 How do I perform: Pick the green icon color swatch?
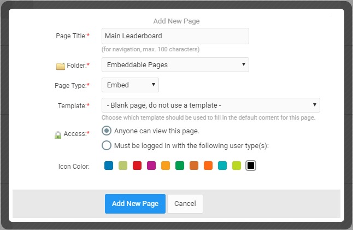180,166
